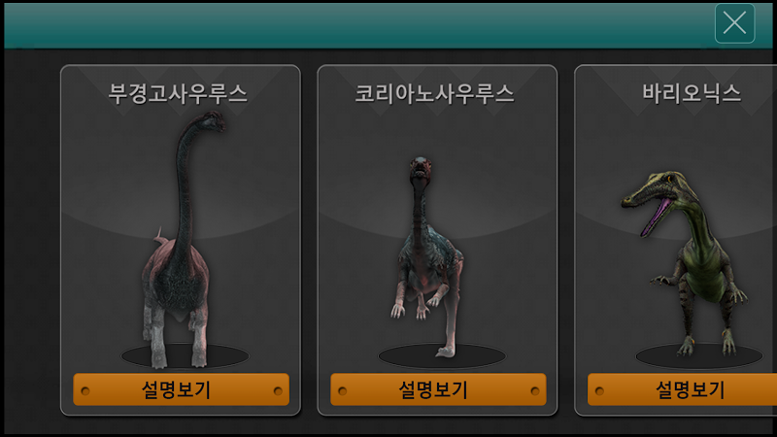This screenshot has height=437, width=777.
Task: Click the 바리오닉스 card title
Action: pos(692,93)
